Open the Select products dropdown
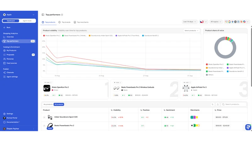 (192, 31)
